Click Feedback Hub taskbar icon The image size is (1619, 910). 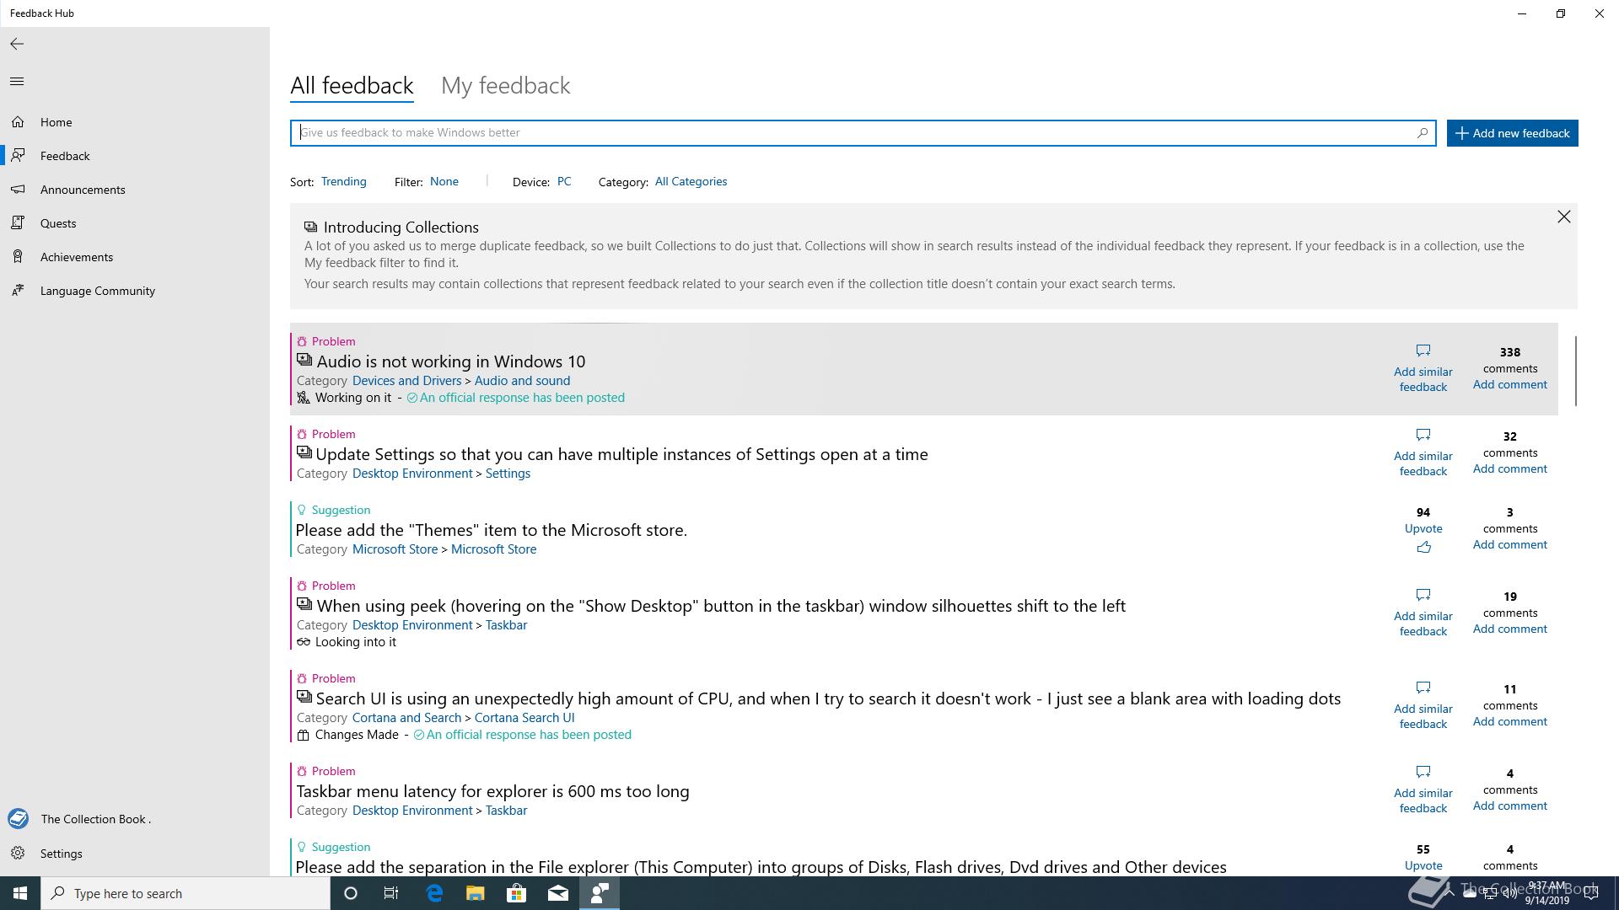(600, 893)
